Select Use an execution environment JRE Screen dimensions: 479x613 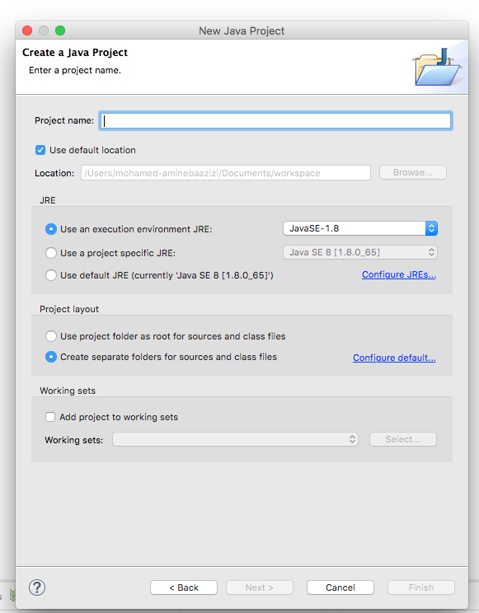click(51, 229)
